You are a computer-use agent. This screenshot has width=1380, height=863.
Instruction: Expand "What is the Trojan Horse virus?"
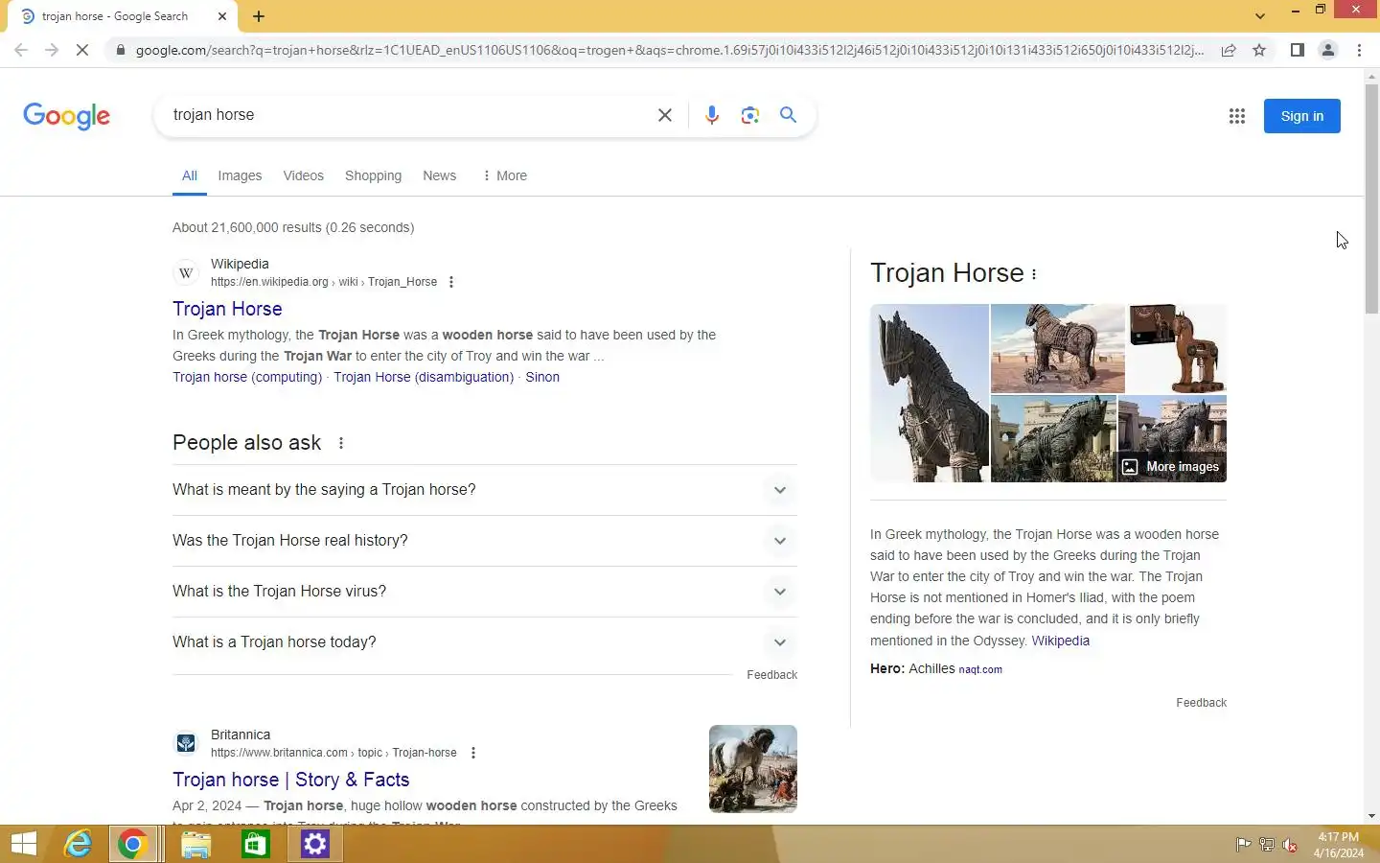[485, 592]
